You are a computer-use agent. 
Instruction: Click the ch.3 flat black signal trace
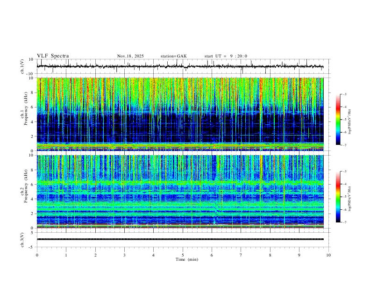(180, 239)
